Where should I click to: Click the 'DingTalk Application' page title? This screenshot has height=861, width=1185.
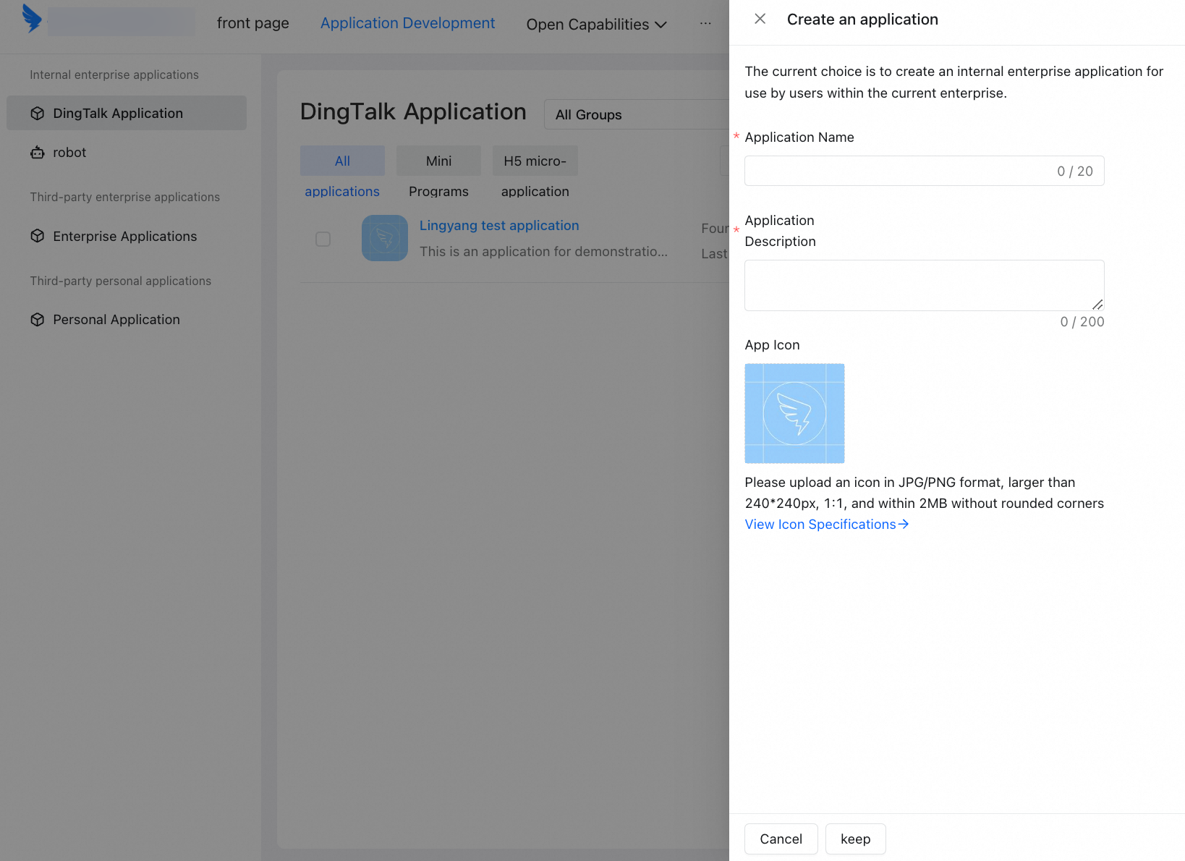pos(413,112)
